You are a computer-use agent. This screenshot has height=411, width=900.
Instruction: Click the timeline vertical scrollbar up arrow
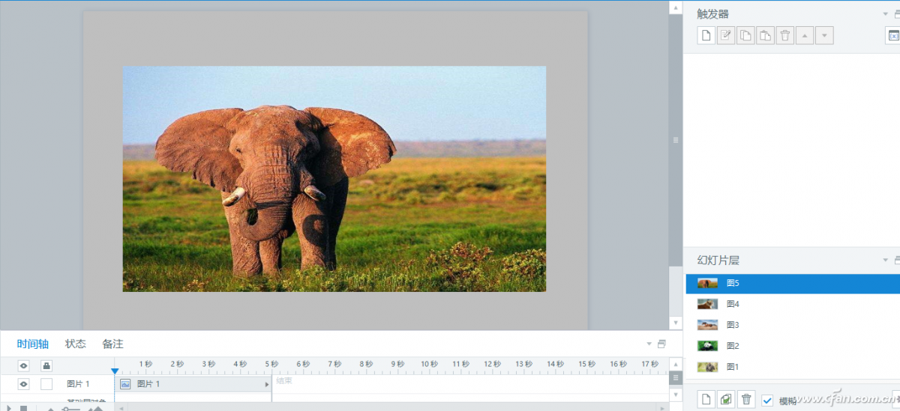675,364
